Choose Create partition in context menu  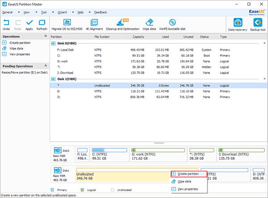tap(189, 174)
